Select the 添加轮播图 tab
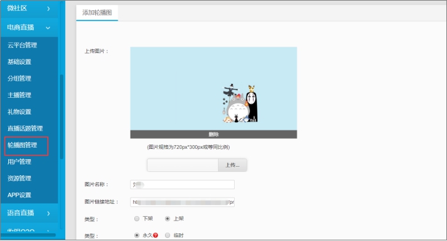 (x=97, y=13)
